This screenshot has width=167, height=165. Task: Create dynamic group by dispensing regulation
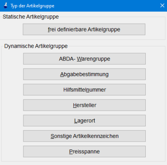point(84,74)
